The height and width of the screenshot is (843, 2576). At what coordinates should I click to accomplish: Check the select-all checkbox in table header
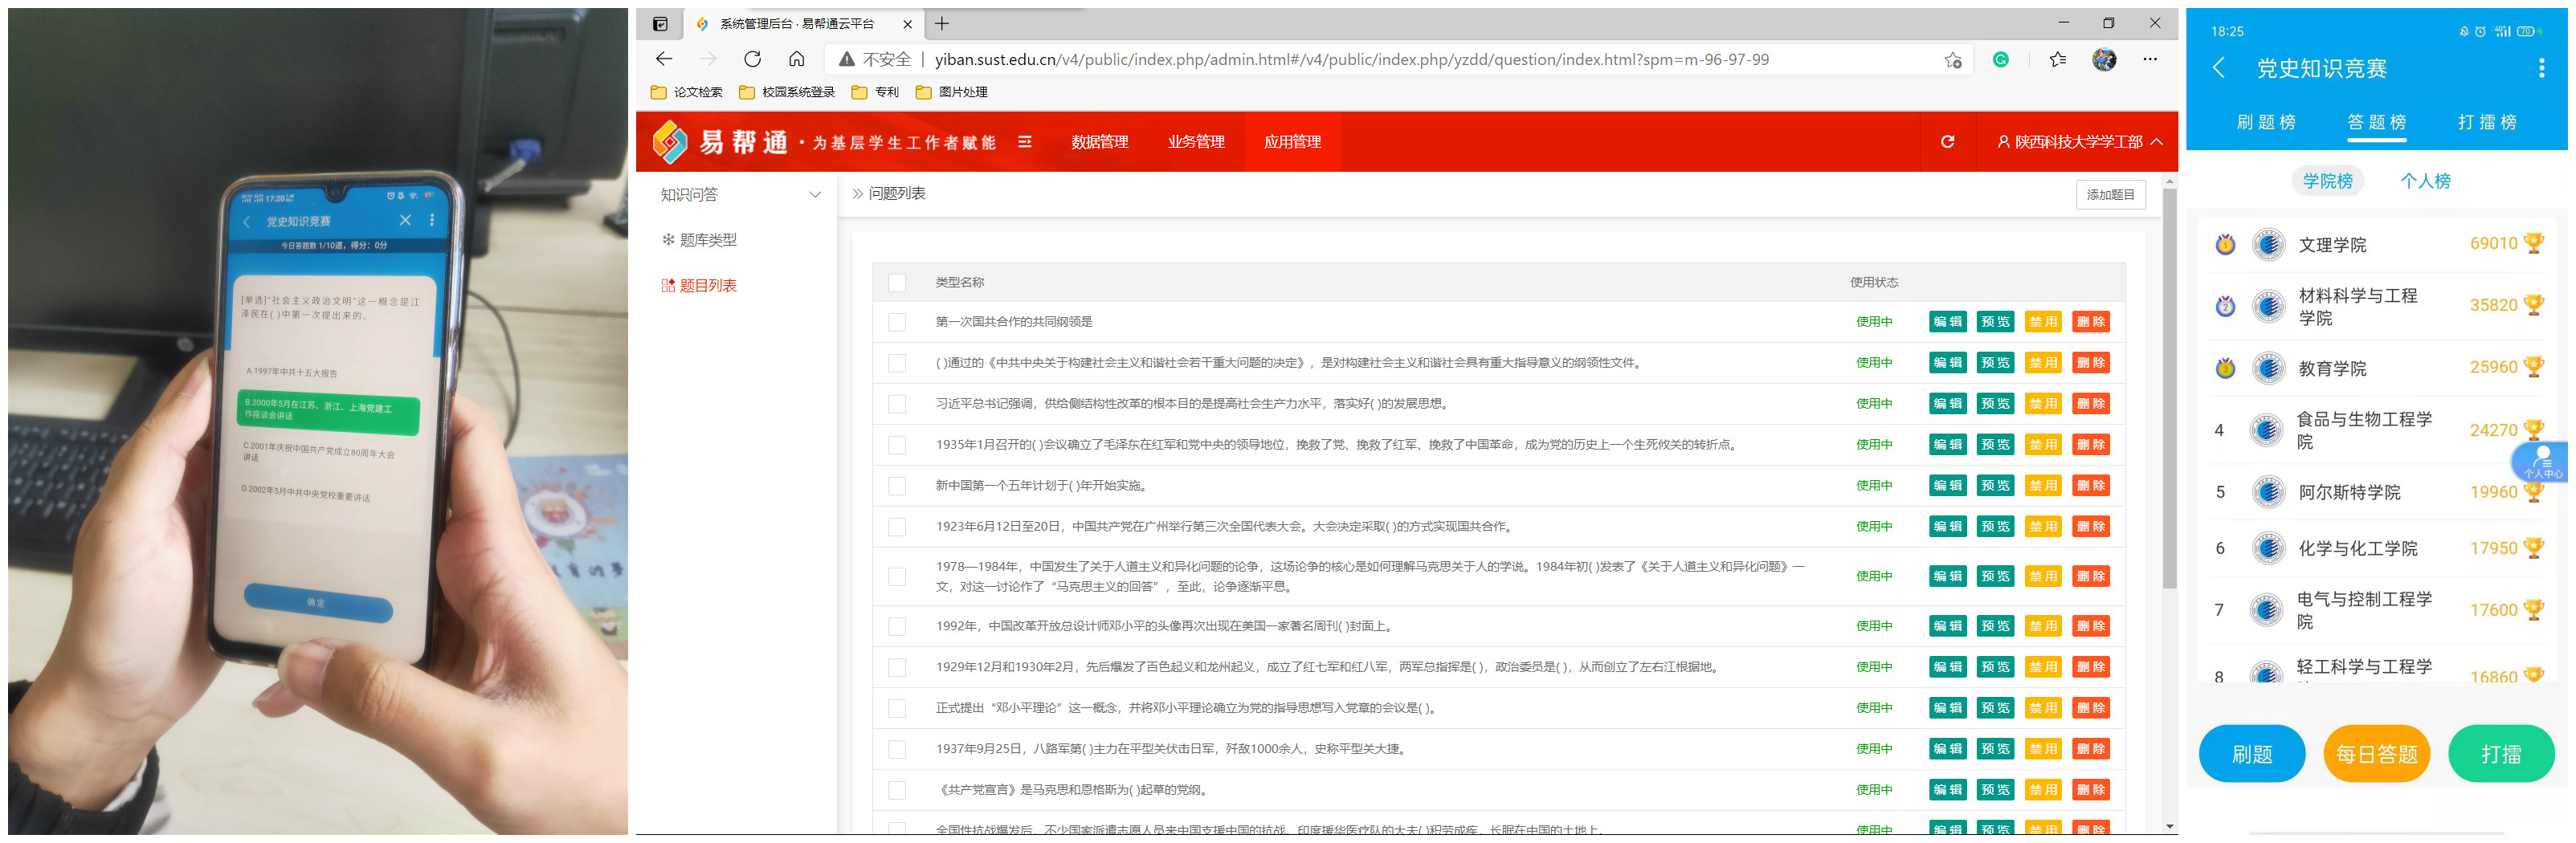click(897, 283)
